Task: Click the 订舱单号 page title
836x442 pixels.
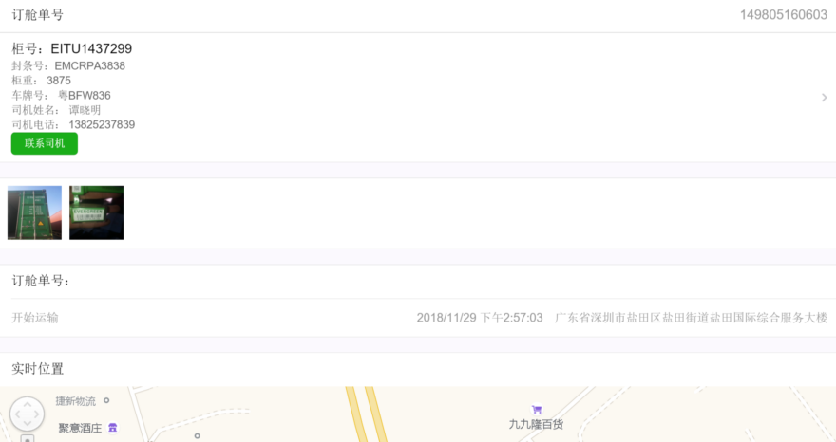Action: (x=38, y=15)
